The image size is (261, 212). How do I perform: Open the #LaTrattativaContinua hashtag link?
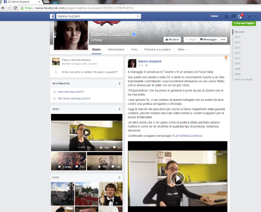pyautogui.click(x=187, y=136)
